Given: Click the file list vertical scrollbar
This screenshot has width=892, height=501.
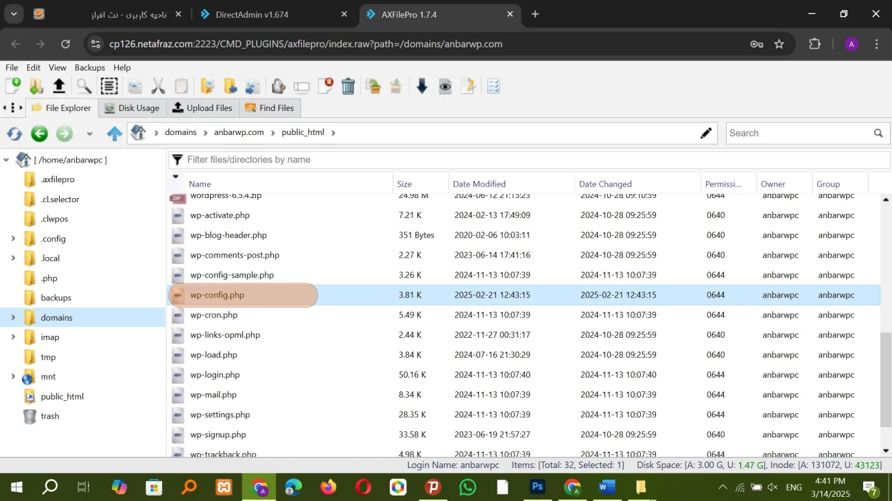Looking at the screenshot, I should (885, 378).
